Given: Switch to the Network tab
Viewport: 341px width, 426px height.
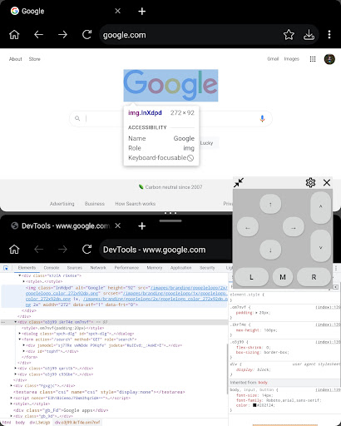Looking at the screenshot, I should (98, 268).
